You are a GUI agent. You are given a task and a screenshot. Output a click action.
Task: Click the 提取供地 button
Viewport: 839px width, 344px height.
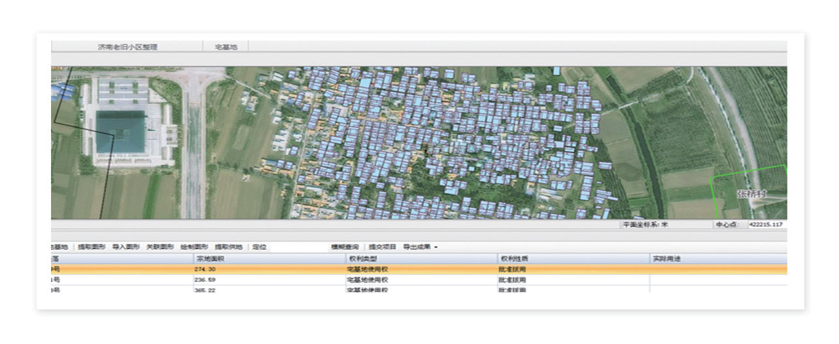228,247
